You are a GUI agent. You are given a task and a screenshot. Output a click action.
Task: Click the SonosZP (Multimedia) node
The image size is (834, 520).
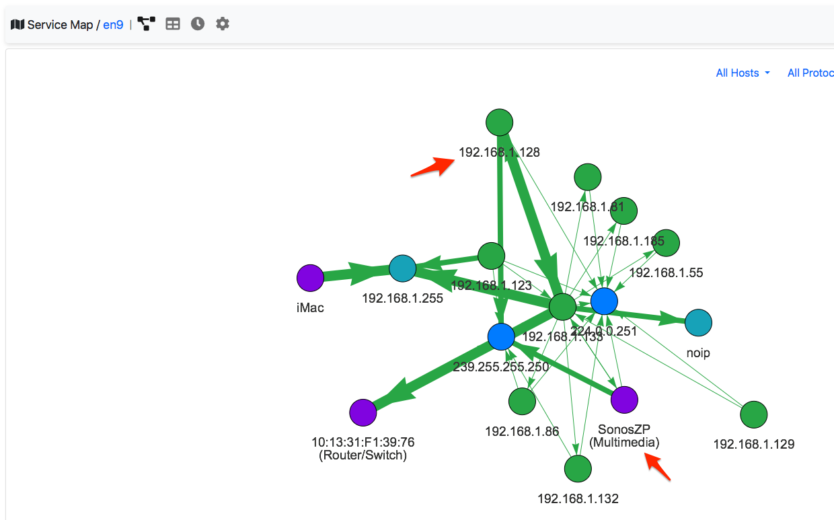click(x=624, y=400)
